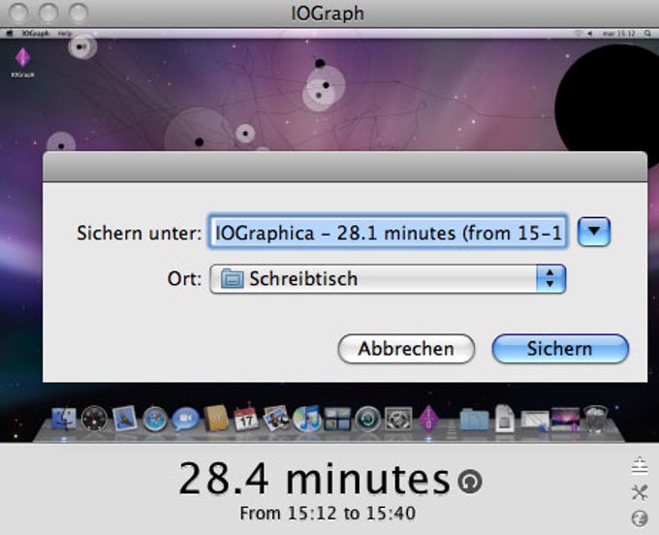Launch iTunes from the dock
The height and width of the screenshot is (535, 659).
point(307,419)
